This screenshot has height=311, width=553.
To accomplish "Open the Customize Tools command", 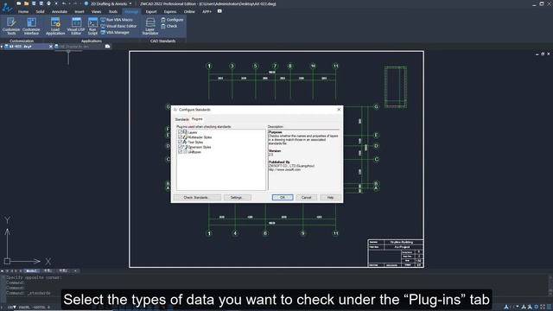I will click(x=11, y=26).
